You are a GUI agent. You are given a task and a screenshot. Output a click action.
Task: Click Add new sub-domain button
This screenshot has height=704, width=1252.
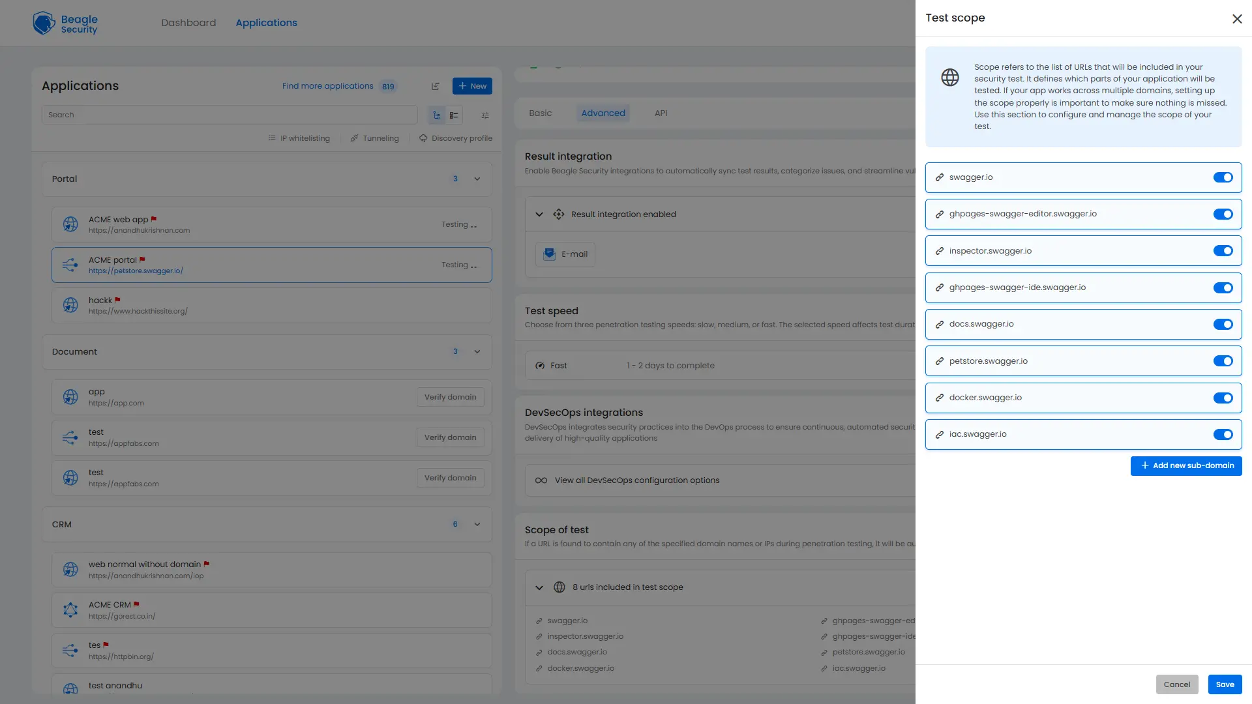point(1186,465)
